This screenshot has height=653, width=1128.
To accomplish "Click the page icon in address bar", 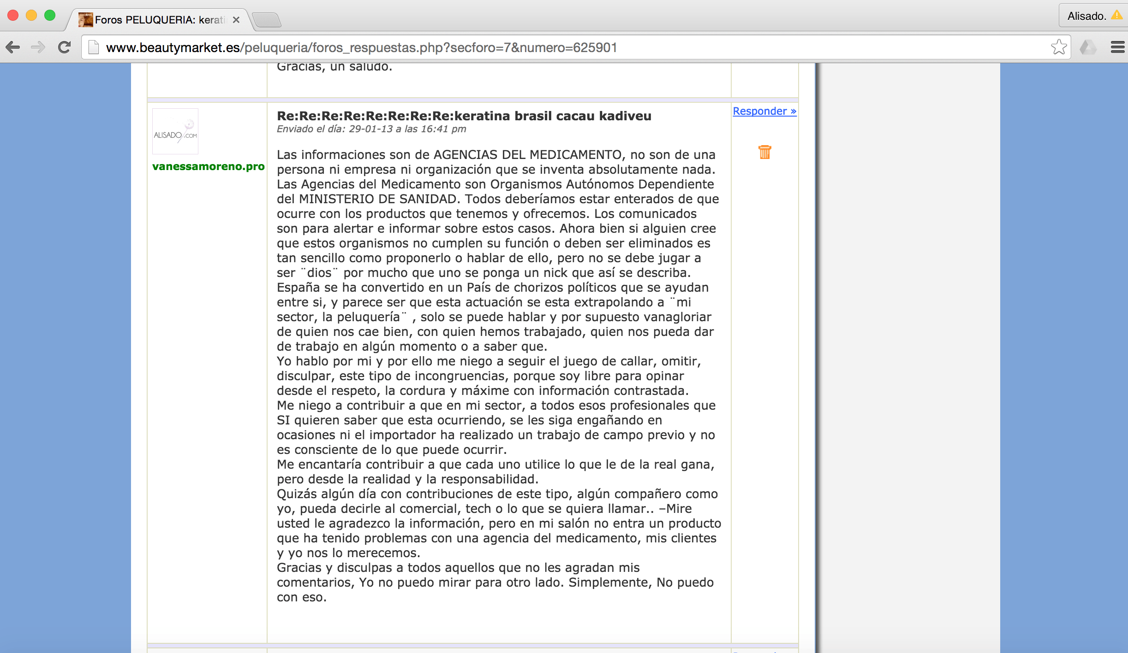I will pos(94,47).
